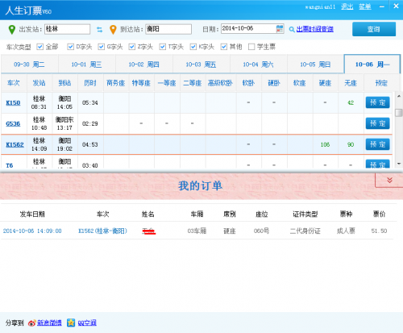The height and width of the screenshot is (333, 403).
Task: Book train T6 with 预定 button
Action: pyautogui.click(x=377, y=164)
